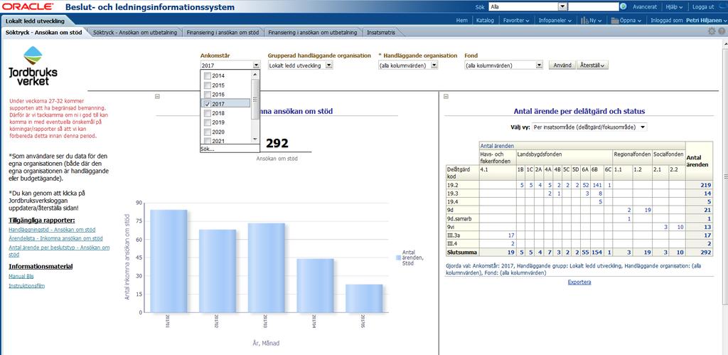Click the 201703 chart bar
Screen dimensions: 728x355
coord(266,267)
